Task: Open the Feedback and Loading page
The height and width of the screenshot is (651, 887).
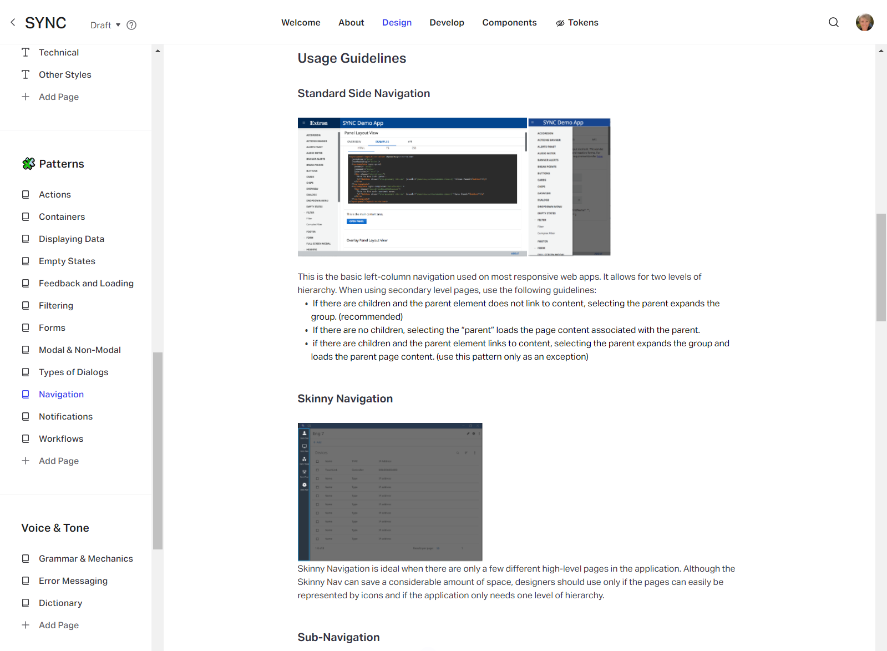Action: point(86,283)
